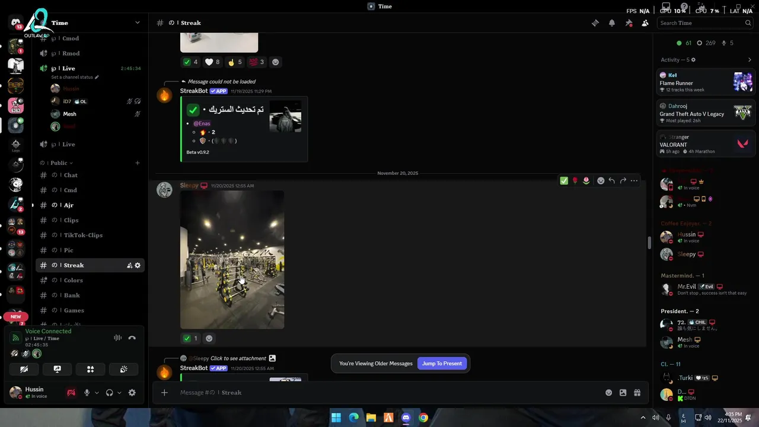The height and width of the screenshot is (427, 759).
Task: Open emoji picker in message bar
Action: pos(608,393)
